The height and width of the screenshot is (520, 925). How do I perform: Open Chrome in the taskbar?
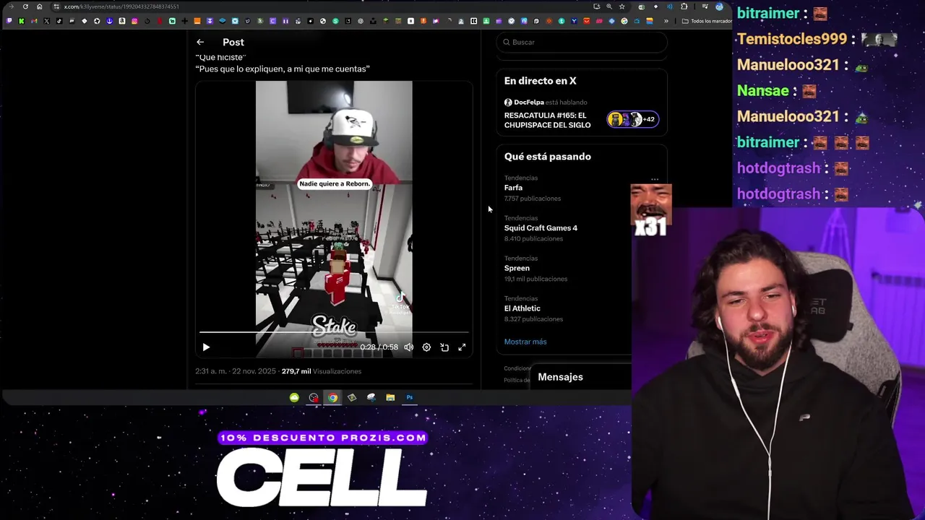point(332,397)
